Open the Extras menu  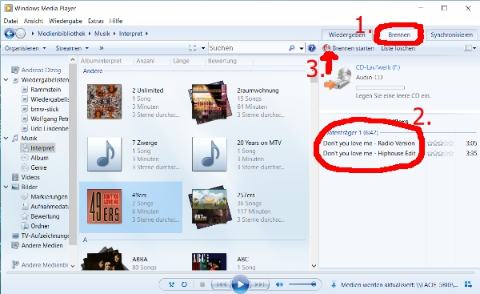click(x=96, y=21)
